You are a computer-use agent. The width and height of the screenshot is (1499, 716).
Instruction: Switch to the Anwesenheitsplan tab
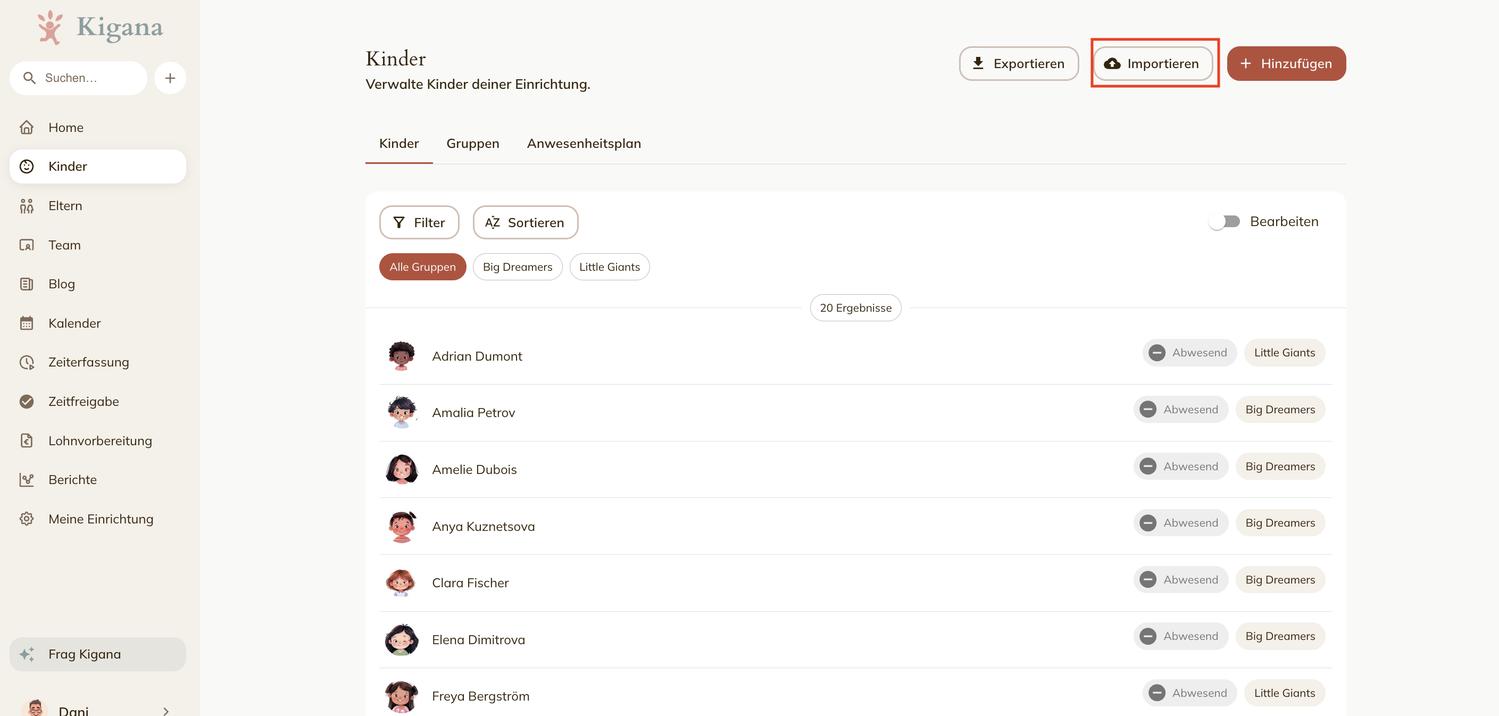pyautogui.click(x=584, y=143)
